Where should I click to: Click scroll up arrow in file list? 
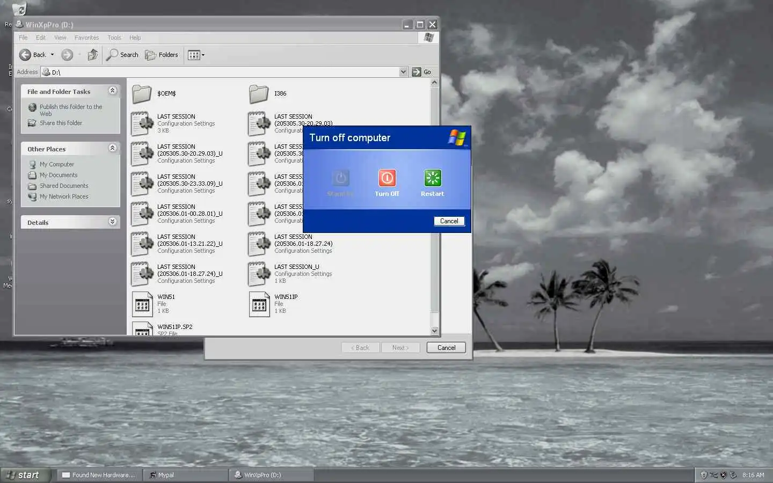point(434,83)
